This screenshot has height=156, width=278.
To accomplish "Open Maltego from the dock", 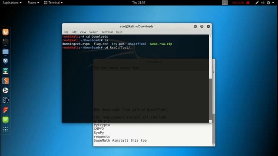I will 6,91.
